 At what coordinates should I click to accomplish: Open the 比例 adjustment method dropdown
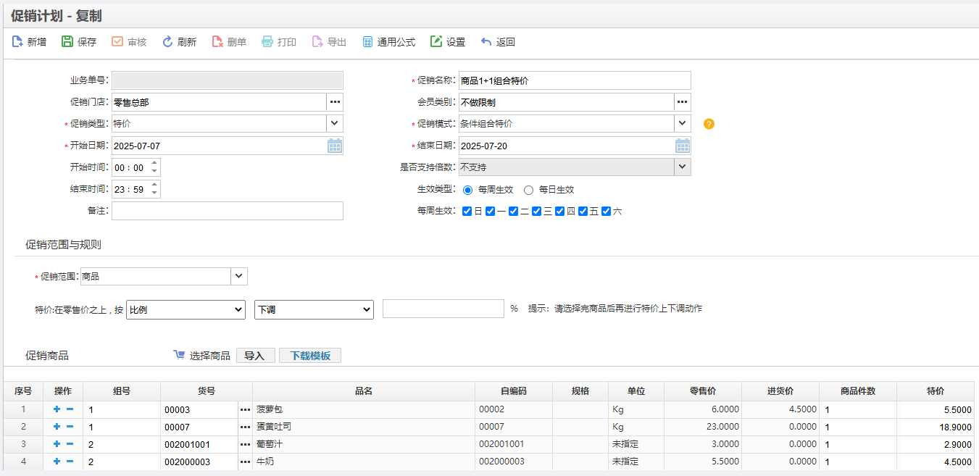pos(186,309)
